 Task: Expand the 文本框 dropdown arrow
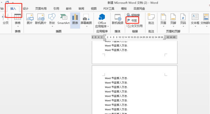(x=195, y=27)
